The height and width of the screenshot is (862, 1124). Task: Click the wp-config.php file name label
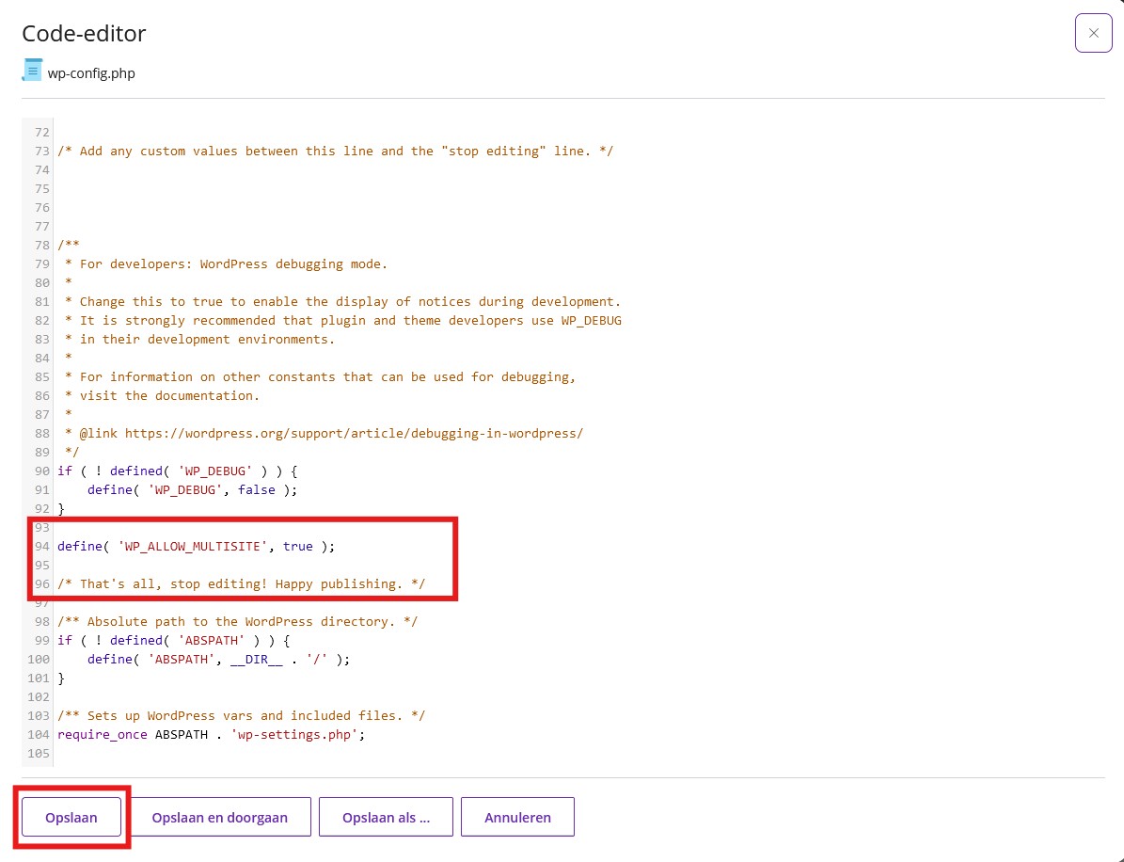[91, 72]
